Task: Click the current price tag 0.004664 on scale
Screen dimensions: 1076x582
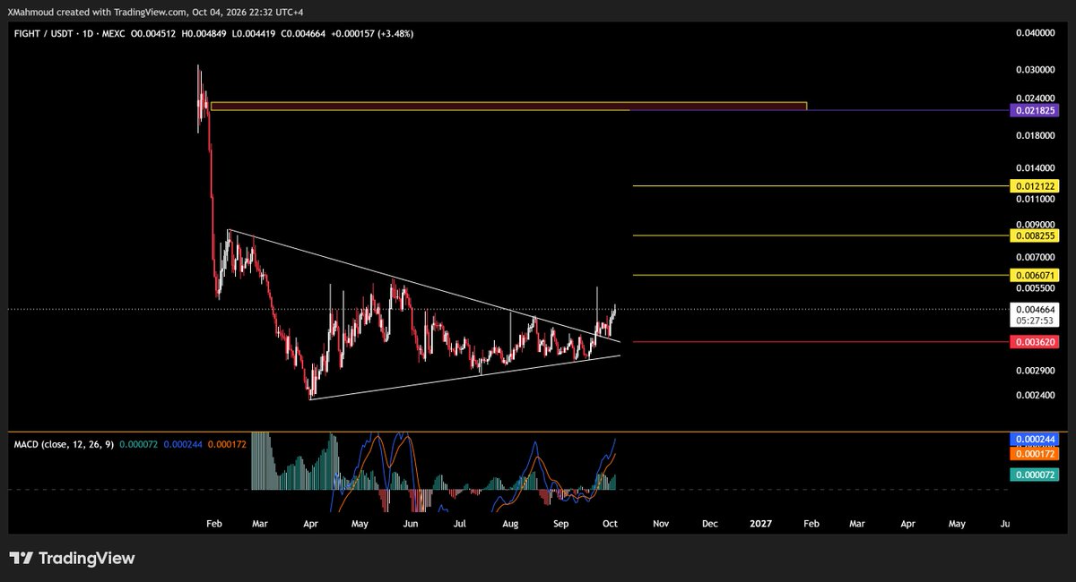Action: (1035, 308)
